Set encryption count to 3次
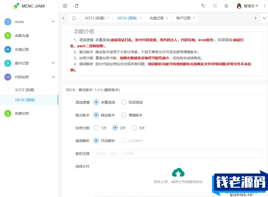 [x=134, y=128]
